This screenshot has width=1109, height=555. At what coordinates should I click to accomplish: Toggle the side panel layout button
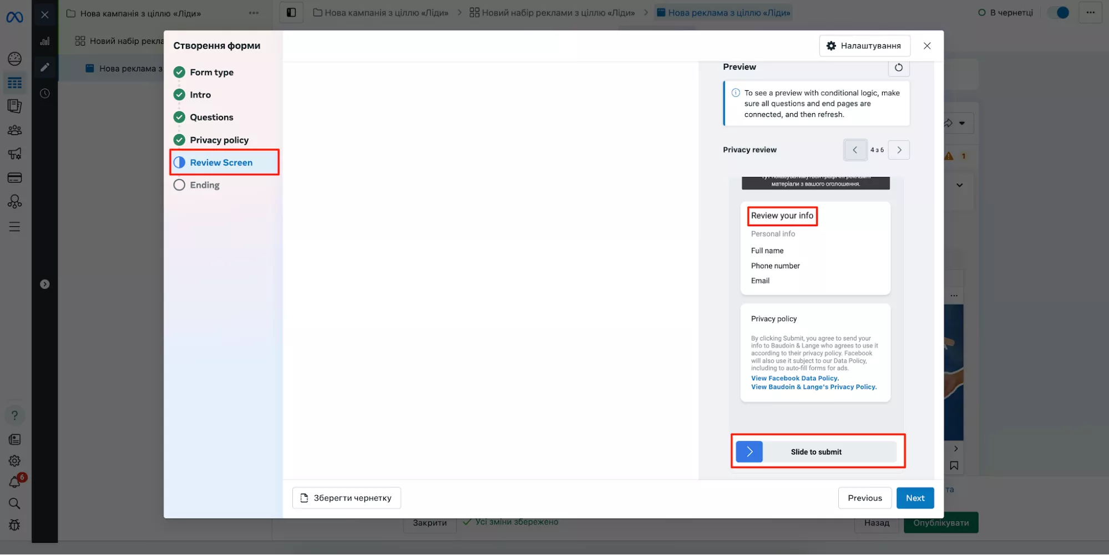(x=291, y=13)
